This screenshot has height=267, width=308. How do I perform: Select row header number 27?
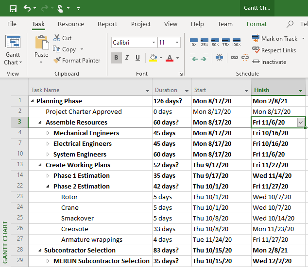(20, 239)
